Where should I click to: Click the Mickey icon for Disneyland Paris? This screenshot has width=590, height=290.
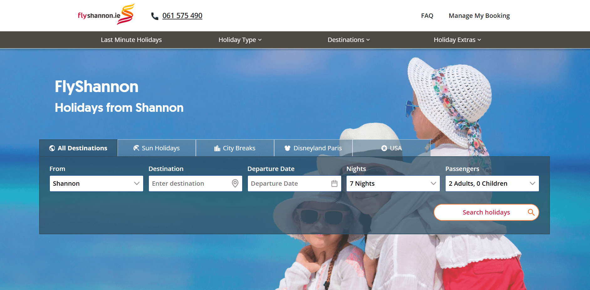tap(287, 148)
